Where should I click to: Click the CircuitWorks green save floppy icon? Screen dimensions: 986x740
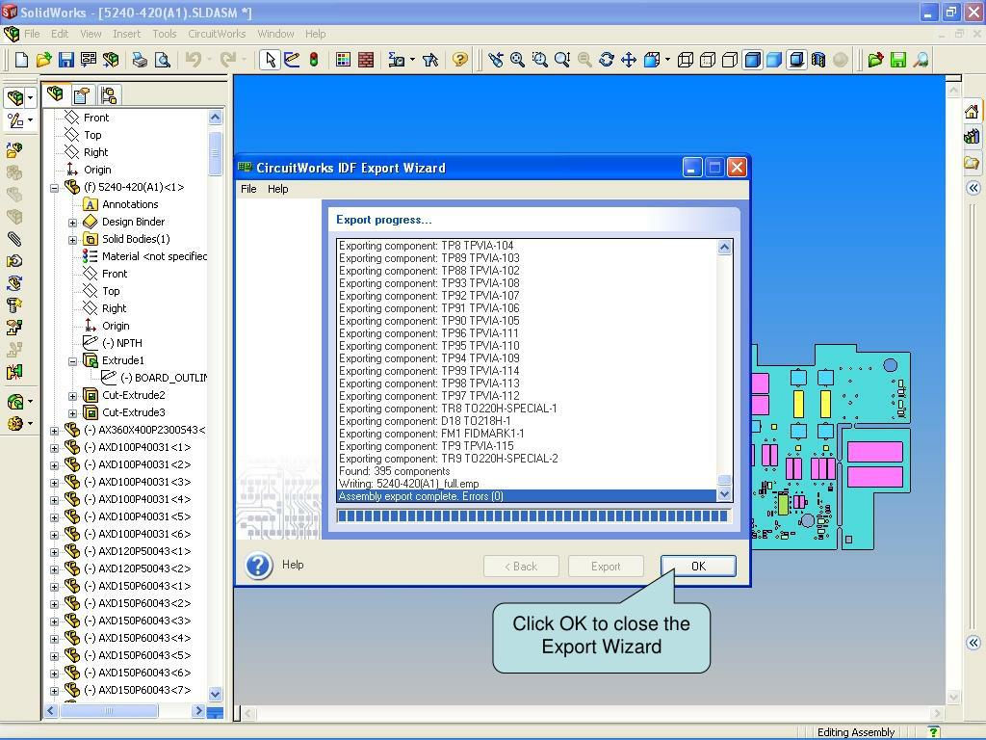click(898, 60)
